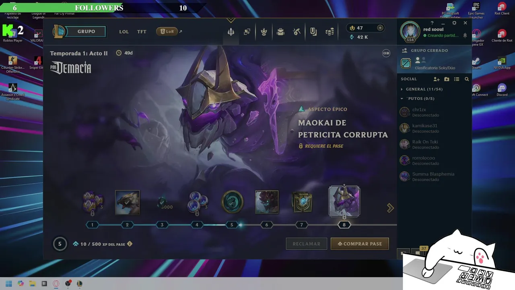Open Opera GX from the taskbar
This screenshot has height=290, width=515.
tap(56, 284)
